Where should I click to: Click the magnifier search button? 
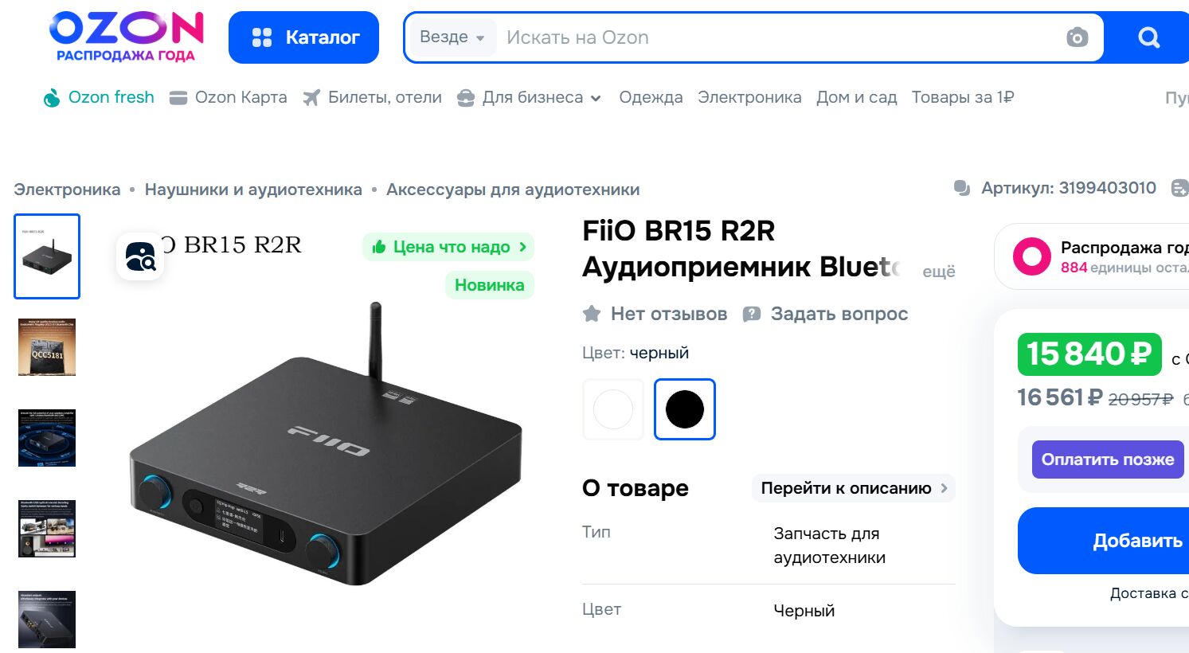coord(1148,37)
